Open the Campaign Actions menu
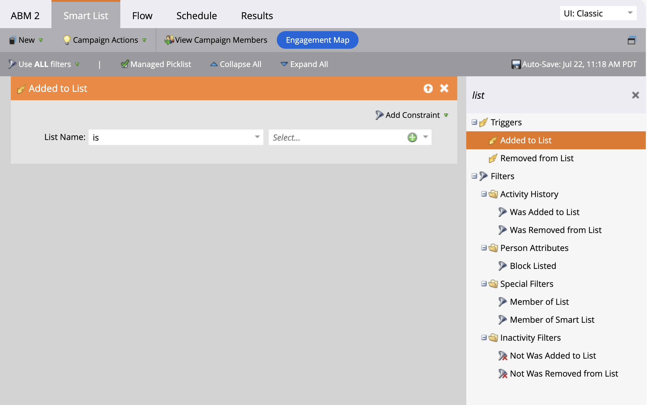 coord(105,40)
